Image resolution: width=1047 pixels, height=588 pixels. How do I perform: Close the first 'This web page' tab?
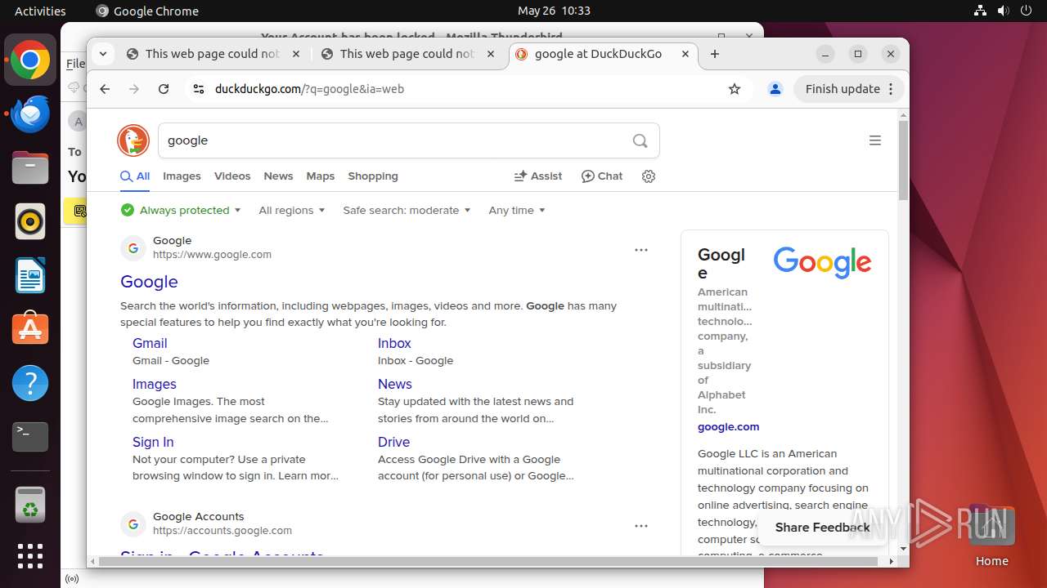point(296,54)
